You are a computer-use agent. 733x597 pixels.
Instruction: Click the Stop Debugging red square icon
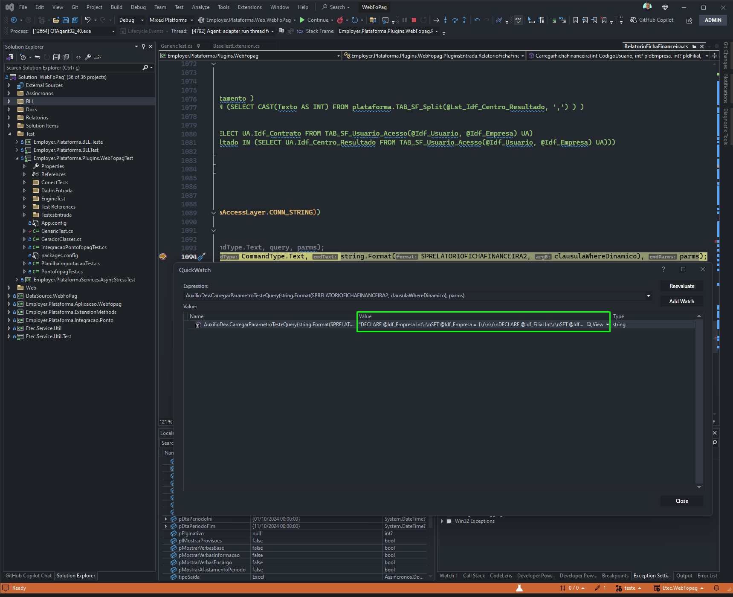point(414,20)
